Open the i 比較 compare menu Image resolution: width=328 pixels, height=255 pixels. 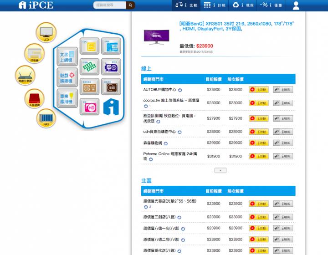click(x=186, y=5)
